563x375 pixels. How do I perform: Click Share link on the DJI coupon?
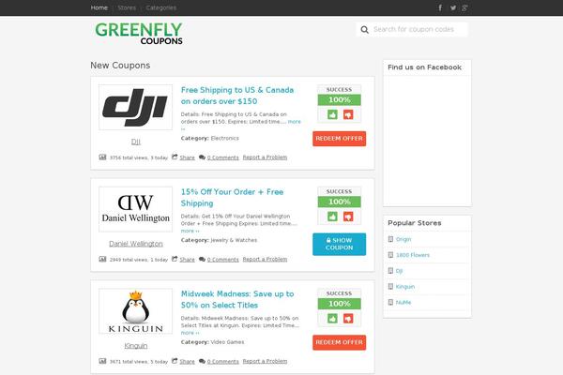187,157
